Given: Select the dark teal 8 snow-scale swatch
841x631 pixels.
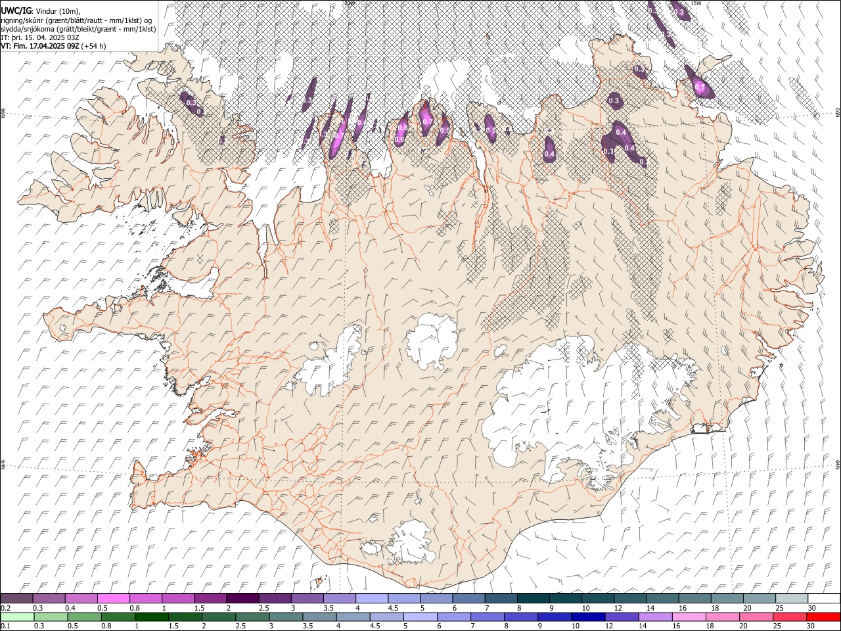Looking at the screenshot, I should pos(533,598).
